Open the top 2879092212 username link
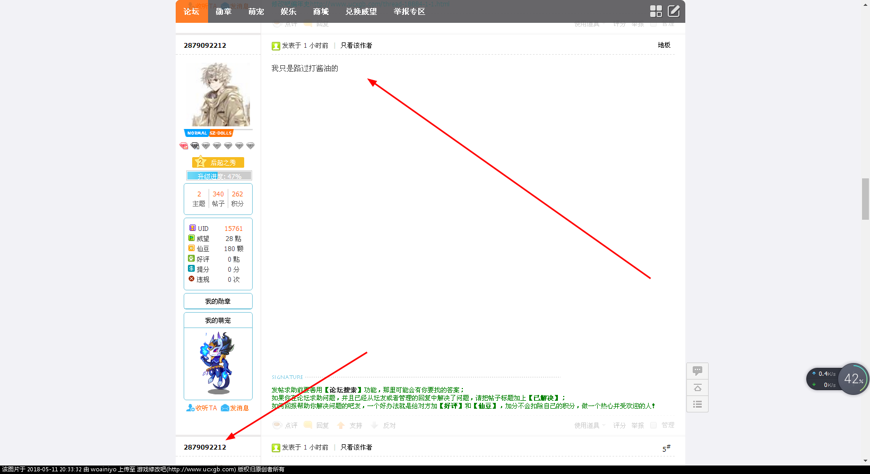 (205, 46)
